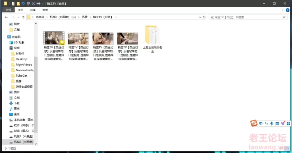Open the IME toolbox grid icon
The height and width of the screenshot is (153, 292).
point(288,123)
